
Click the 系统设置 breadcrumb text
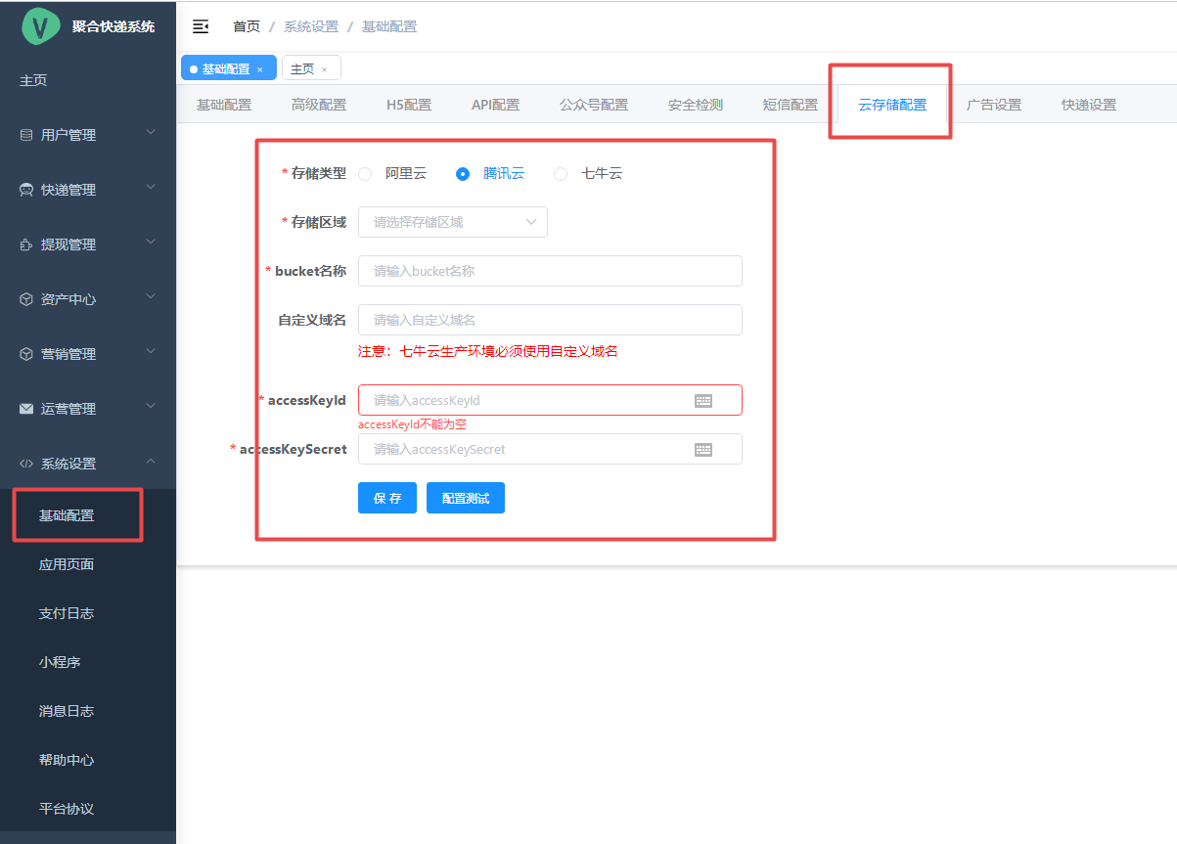pos(311,26)
